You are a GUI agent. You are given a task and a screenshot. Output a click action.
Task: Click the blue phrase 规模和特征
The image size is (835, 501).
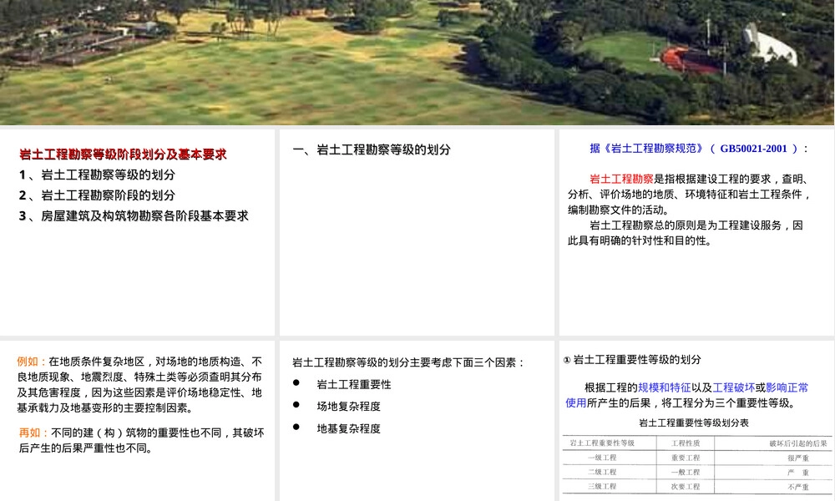664,387
